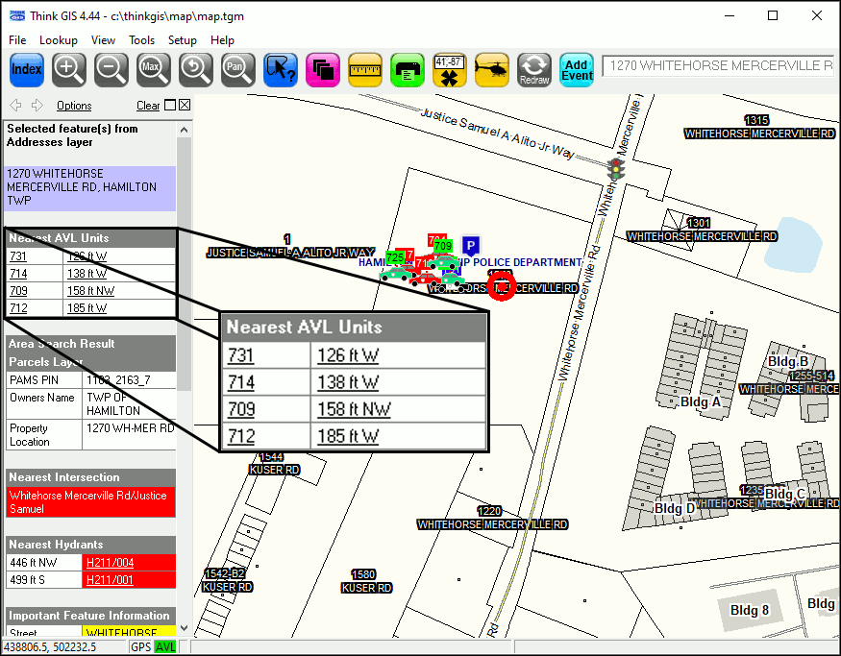The height and width of the screenshot is (656, 841).
Task: Select the Zoom Out magnifier tool
Action: [111, 69]
